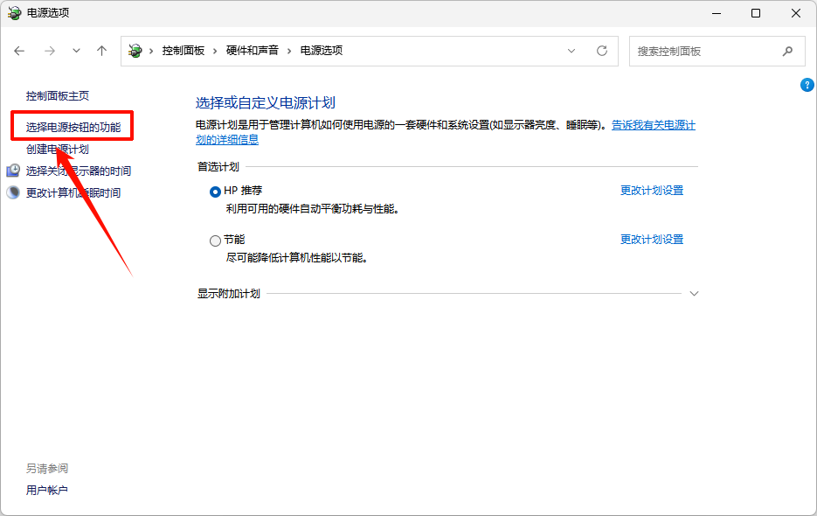Viewport: 817px width, 516px height.
Task: Click the moon icon beside 更改计算机睡眠时间
Action: [x=13, y=192]
